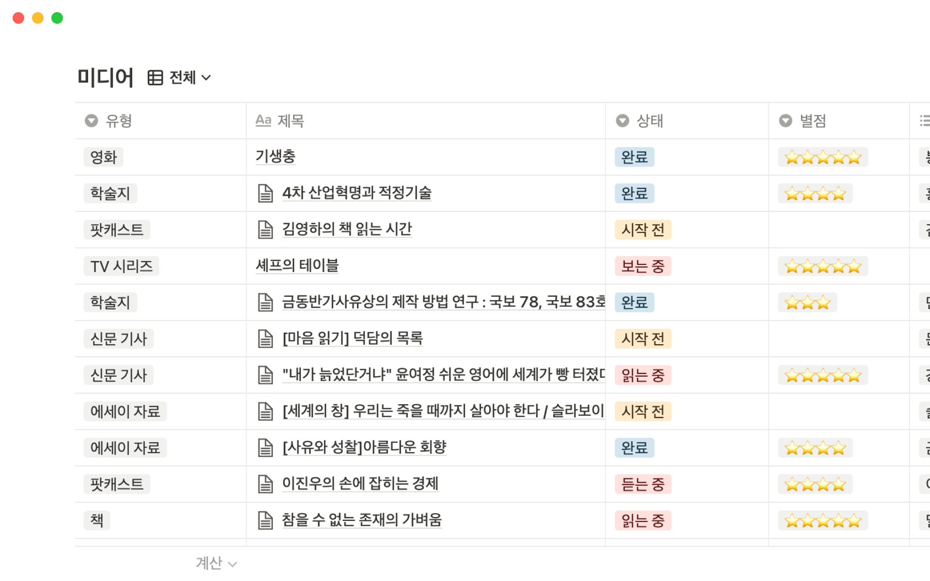Image resolution: width=930 pixels, height=581 pixels.
Task: Open the 계산 calculate dropdown
Action: [x=216, y=563]
